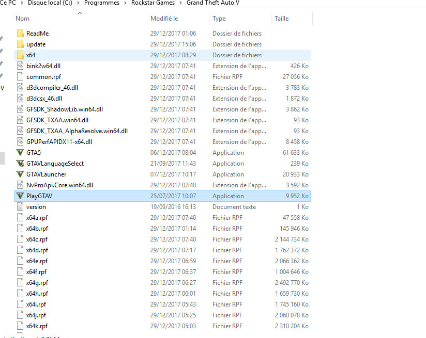This screenshot has height=338, width=426.
Task: Click Grand Theft Auto V breadcrumb segment
Action: (x=212, y=3)
